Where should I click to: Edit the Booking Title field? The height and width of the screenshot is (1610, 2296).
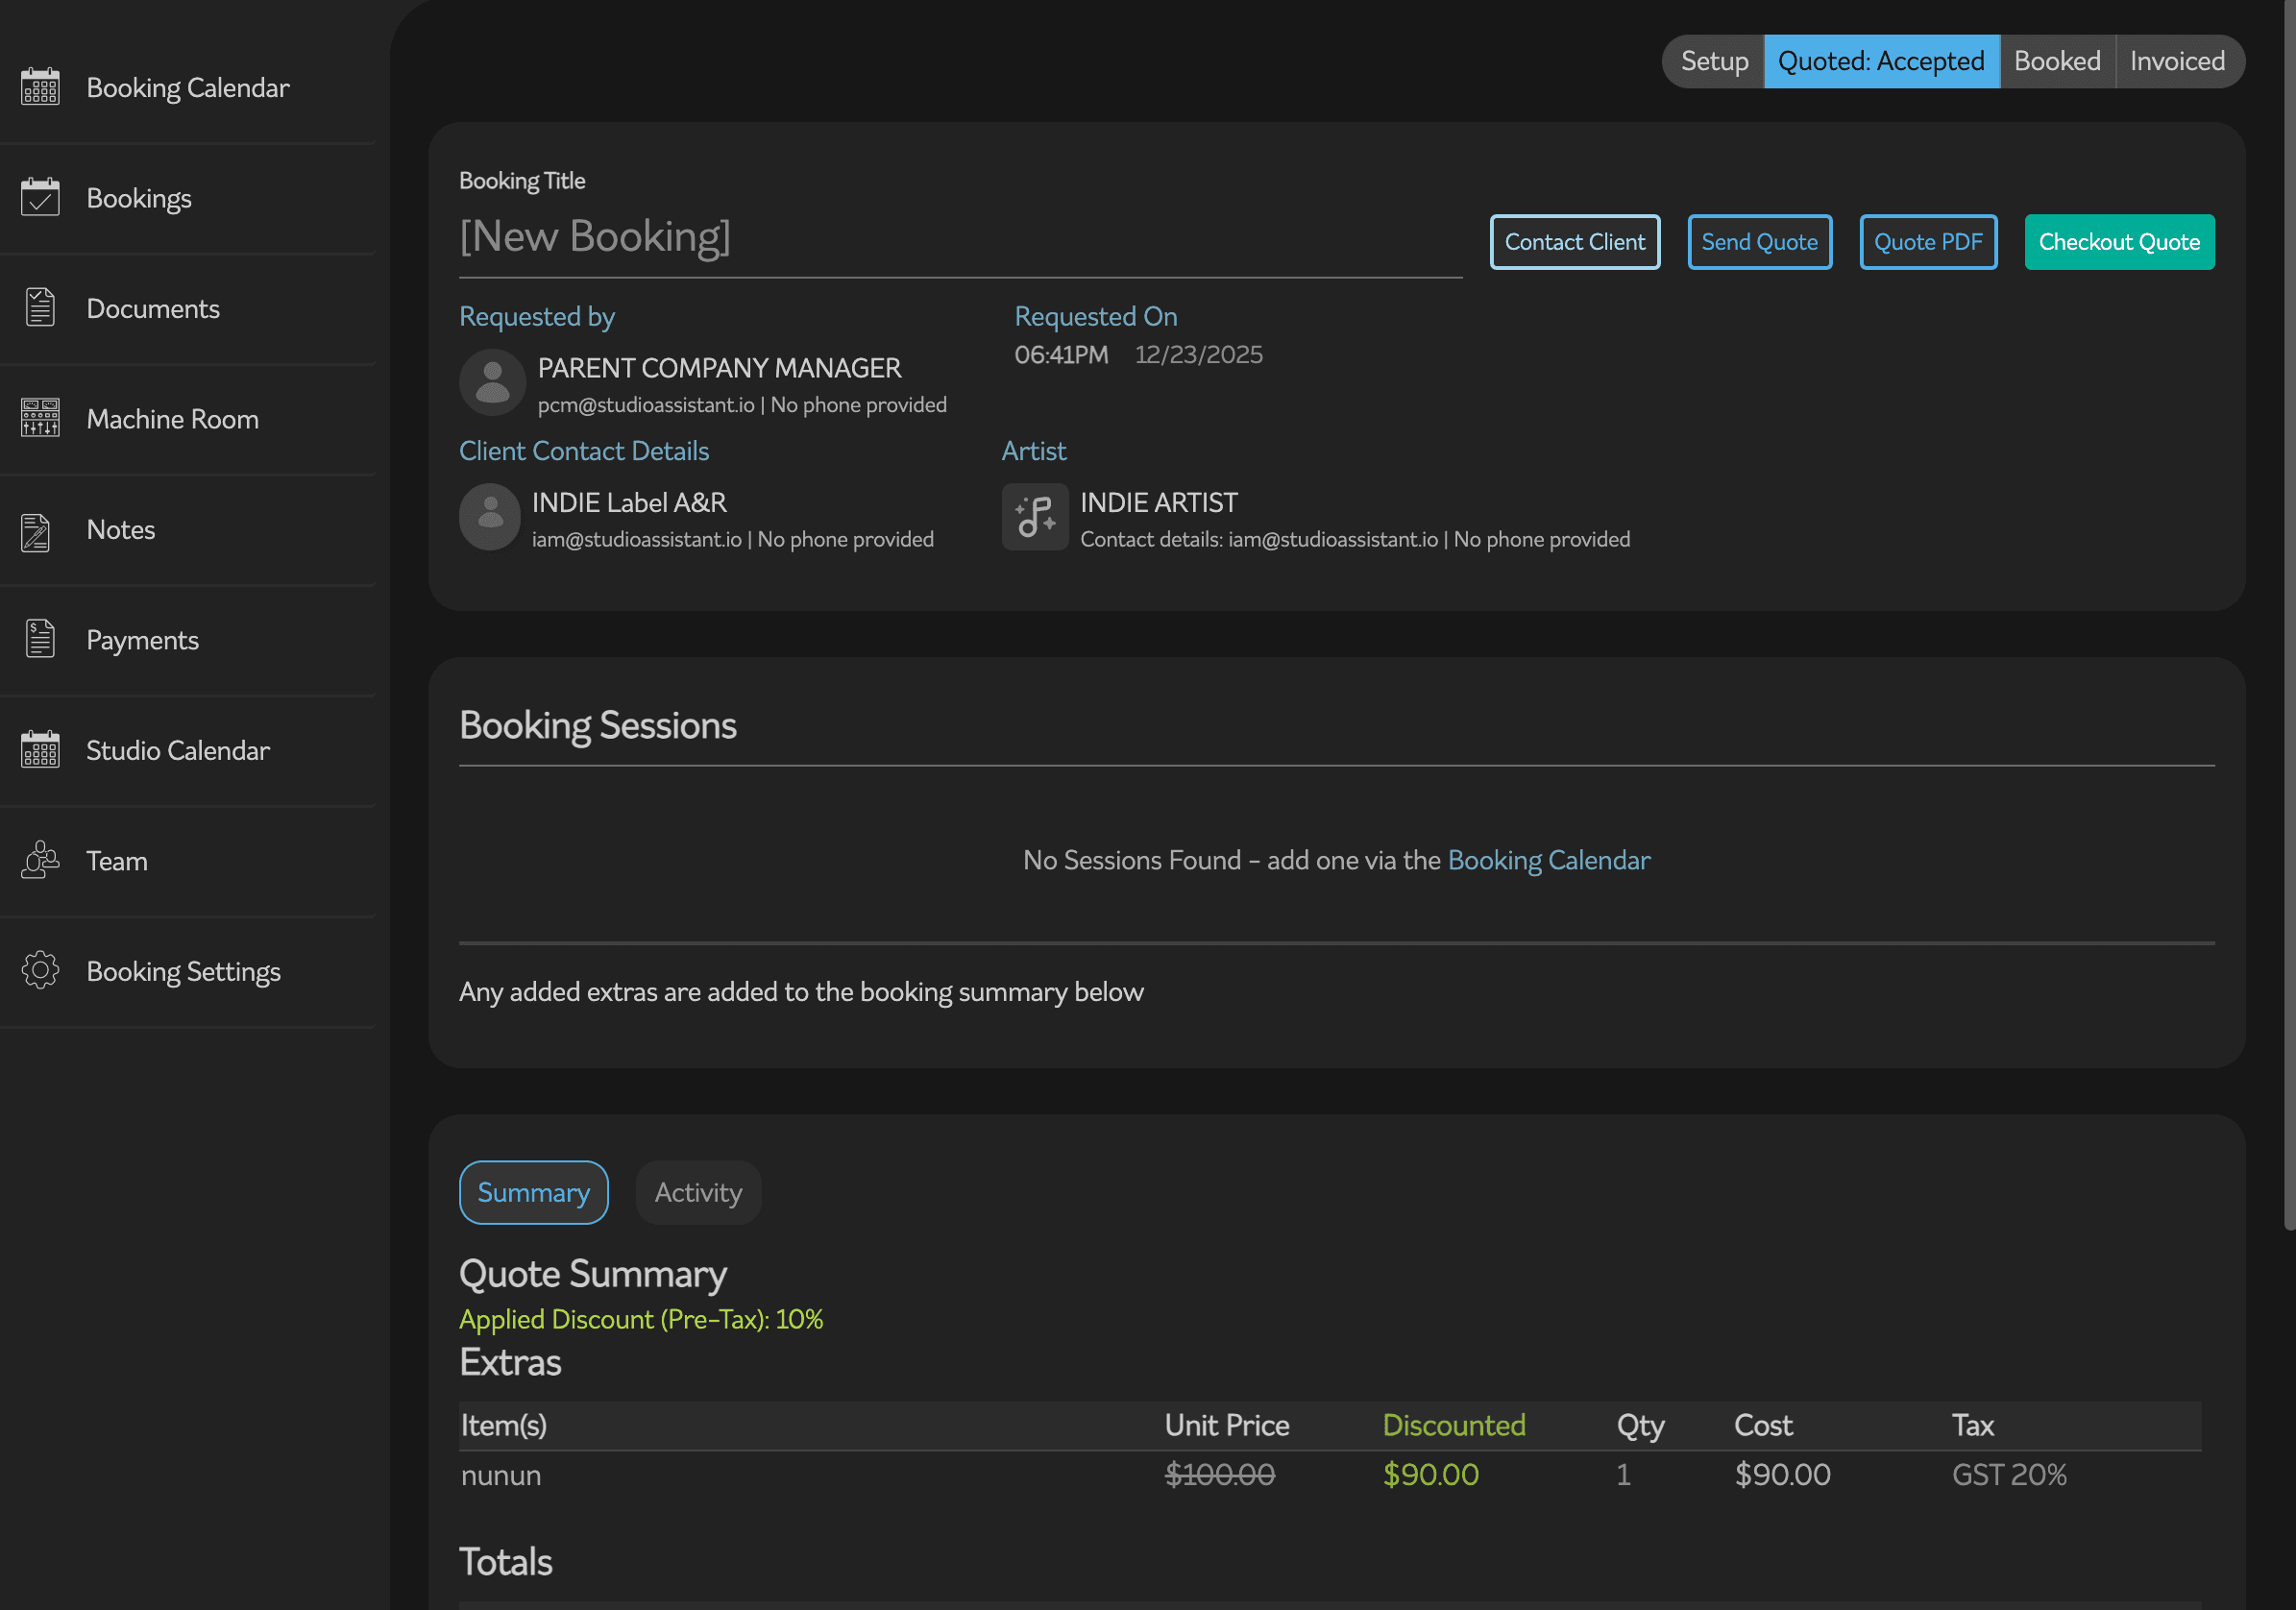coord(960,237)
